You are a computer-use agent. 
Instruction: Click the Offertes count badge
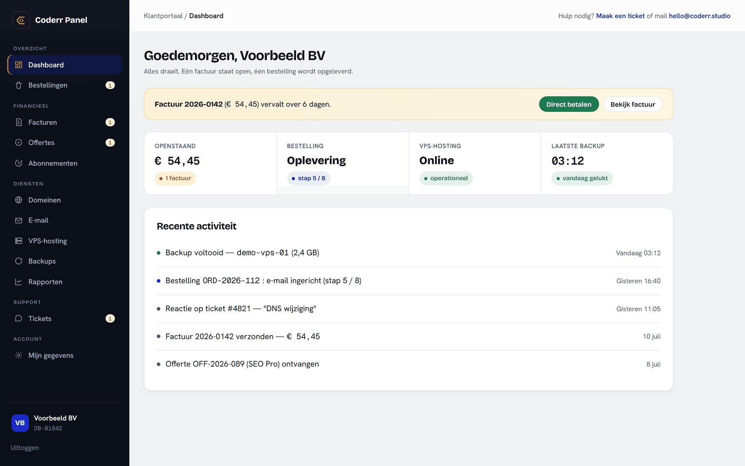tap(110, 143)
